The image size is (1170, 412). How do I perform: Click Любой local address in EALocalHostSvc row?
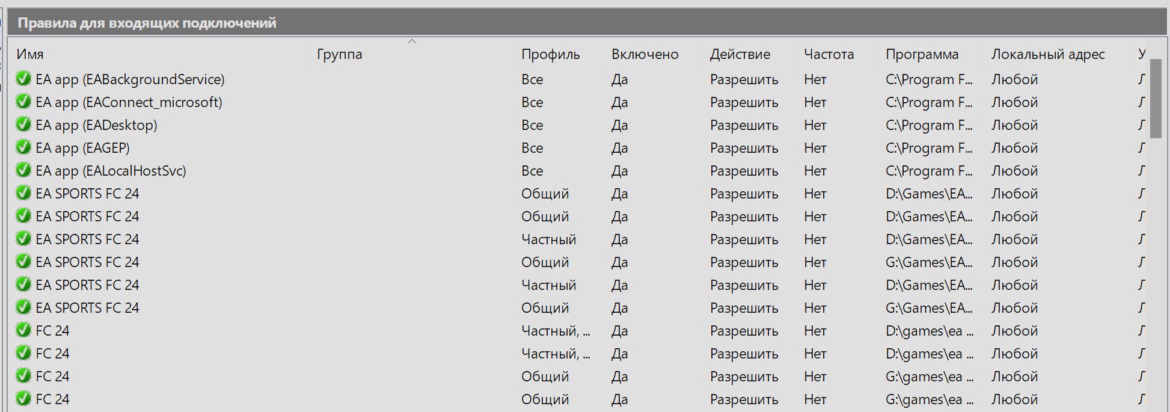click(x=1015, y=171)
